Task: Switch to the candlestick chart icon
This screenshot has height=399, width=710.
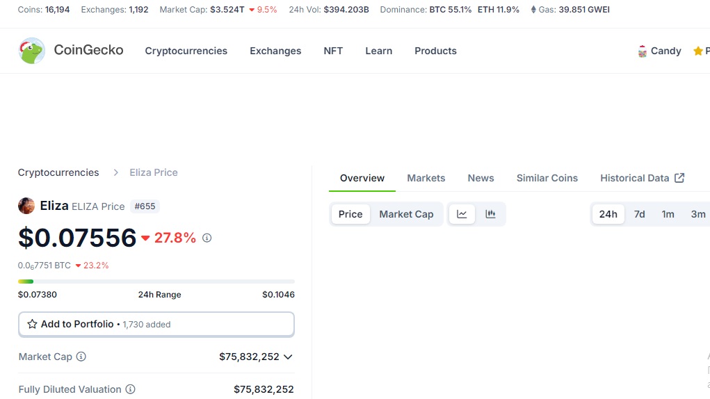Action: [x=490, y=214]
